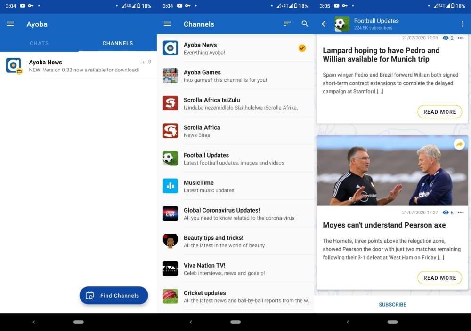The width and height of the screenshot is (471, 331).
Task: Open 'Ayoba Games' channel title
Action: [202, 72]
